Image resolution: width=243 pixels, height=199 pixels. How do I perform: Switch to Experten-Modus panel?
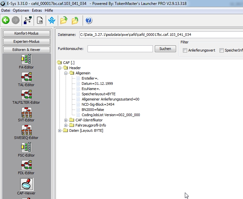tap(26, 41)
